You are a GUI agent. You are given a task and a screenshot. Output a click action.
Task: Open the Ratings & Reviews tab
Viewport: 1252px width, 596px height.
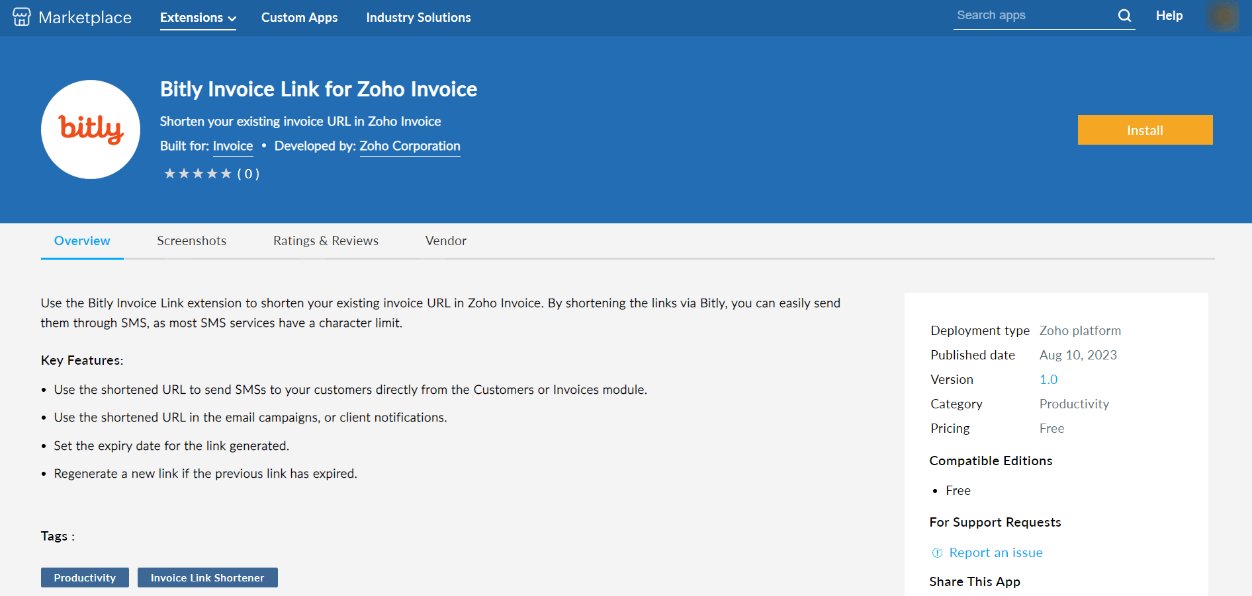tap(326, 241)
